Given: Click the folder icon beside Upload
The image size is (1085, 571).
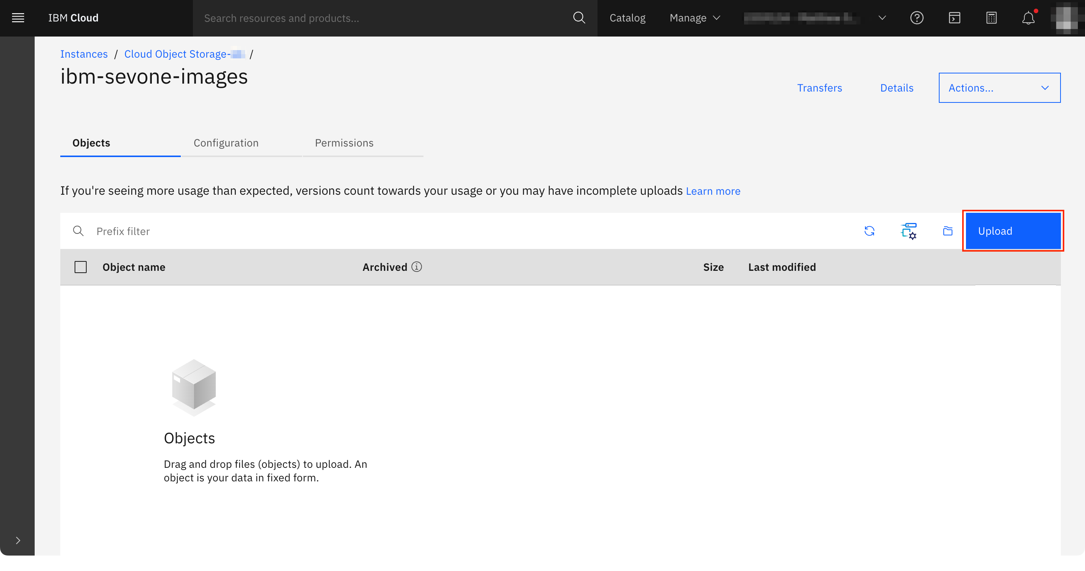Looking at the screenshot, I should (x=947, y=231).
